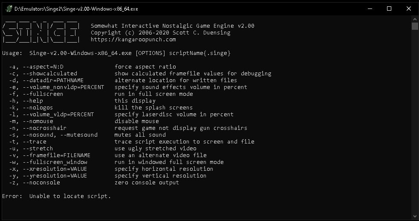The image size is (419, 221).
Task: Click the --nologos option text
Action: click(x=38, y=108)
